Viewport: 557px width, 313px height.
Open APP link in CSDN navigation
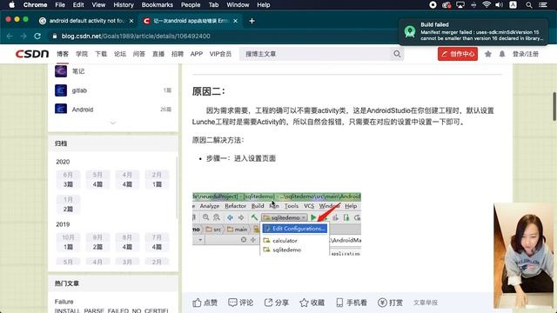point(197,54)
